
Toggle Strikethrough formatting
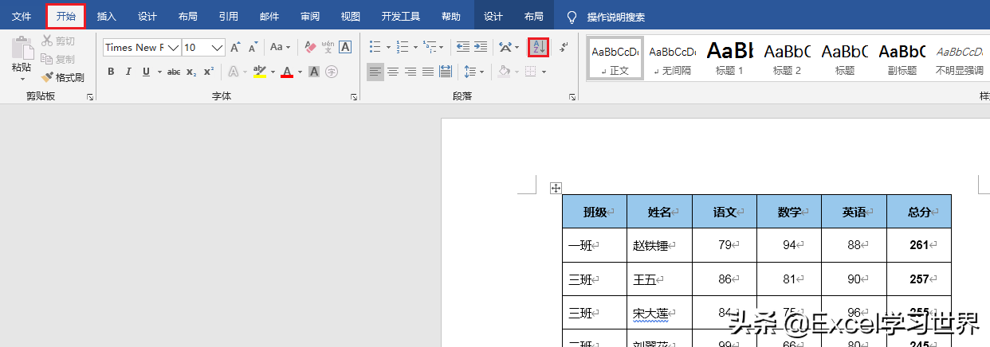(174, 72)
